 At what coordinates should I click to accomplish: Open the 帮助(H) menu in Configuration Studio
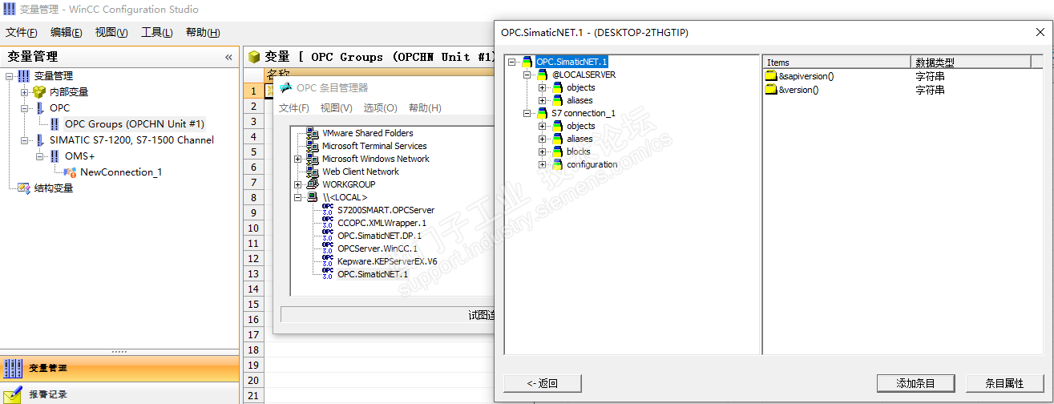click(x=203, y=33)
